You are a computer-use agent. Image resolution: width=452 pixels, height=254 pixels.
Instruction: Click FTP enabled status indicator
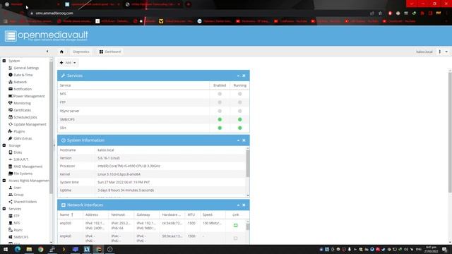(x=220, y=102)
